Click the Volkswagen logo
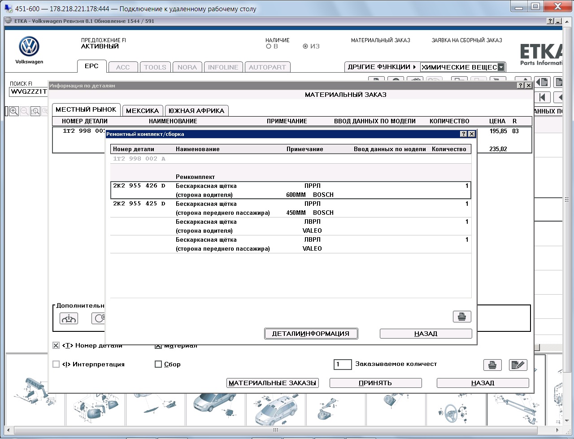This screenshot has height=439, width=574. pyautogui.click(x=29, y=47)
